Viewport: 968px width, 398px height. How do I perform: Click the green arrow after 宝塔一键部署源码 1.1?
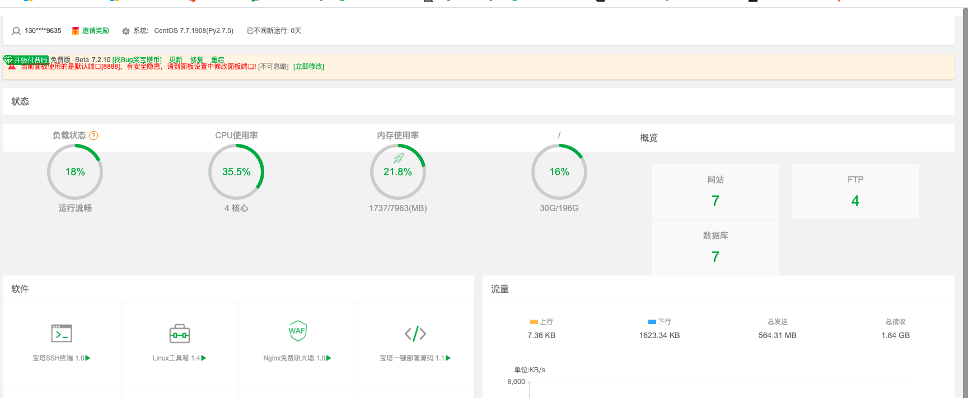(x=448, y=358)
